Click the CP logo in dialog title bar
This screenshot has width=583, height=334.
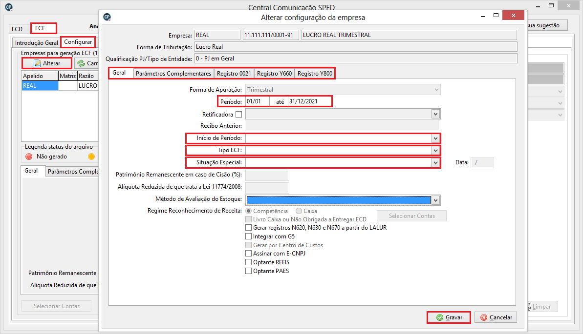tap(107, 17)
